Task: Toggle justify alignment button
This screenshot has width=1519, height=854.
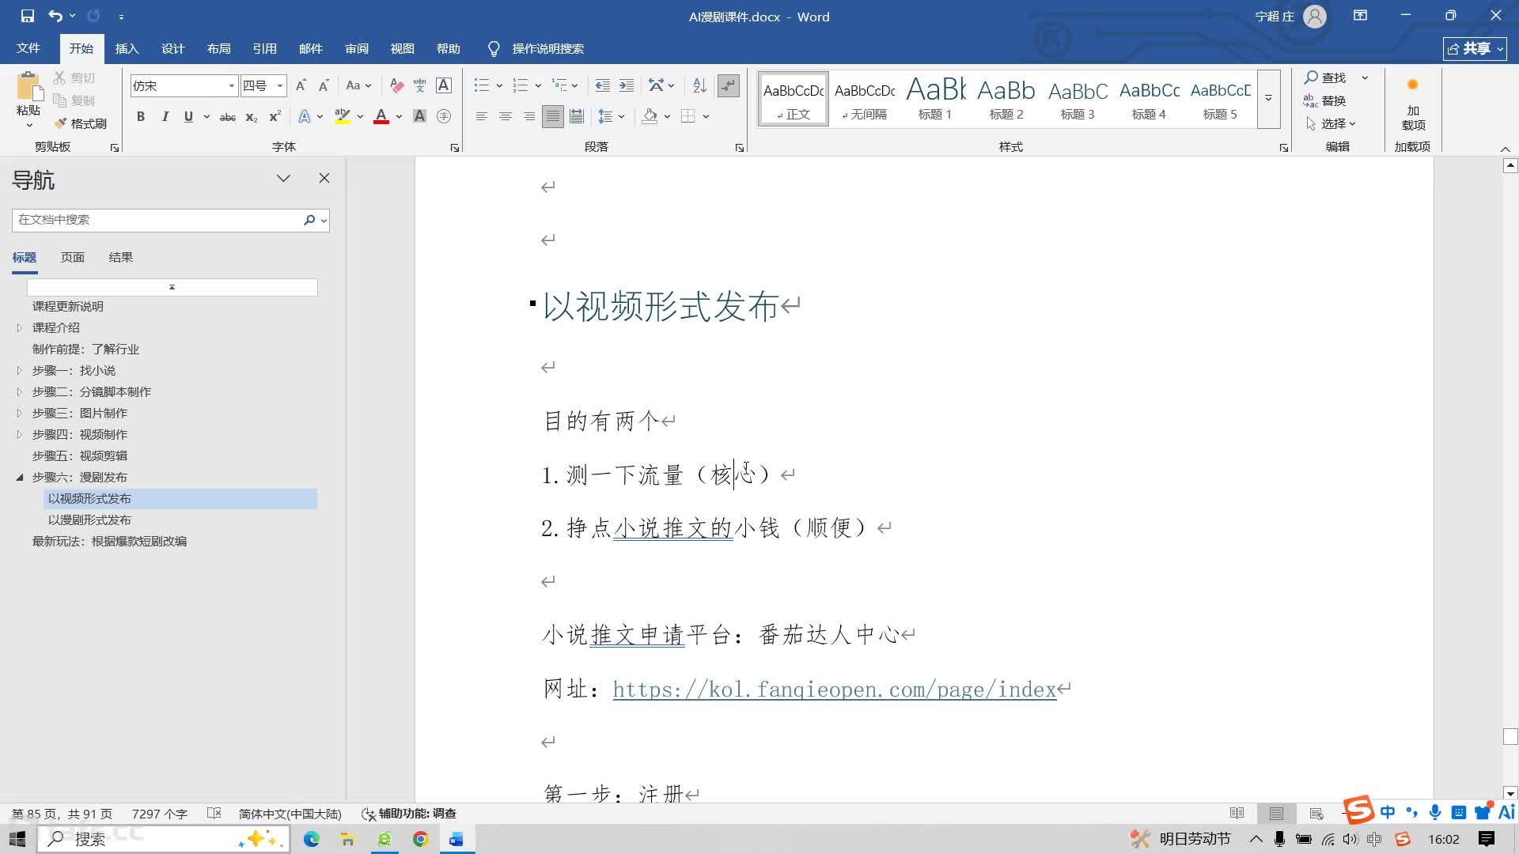Action: point(553,117)
